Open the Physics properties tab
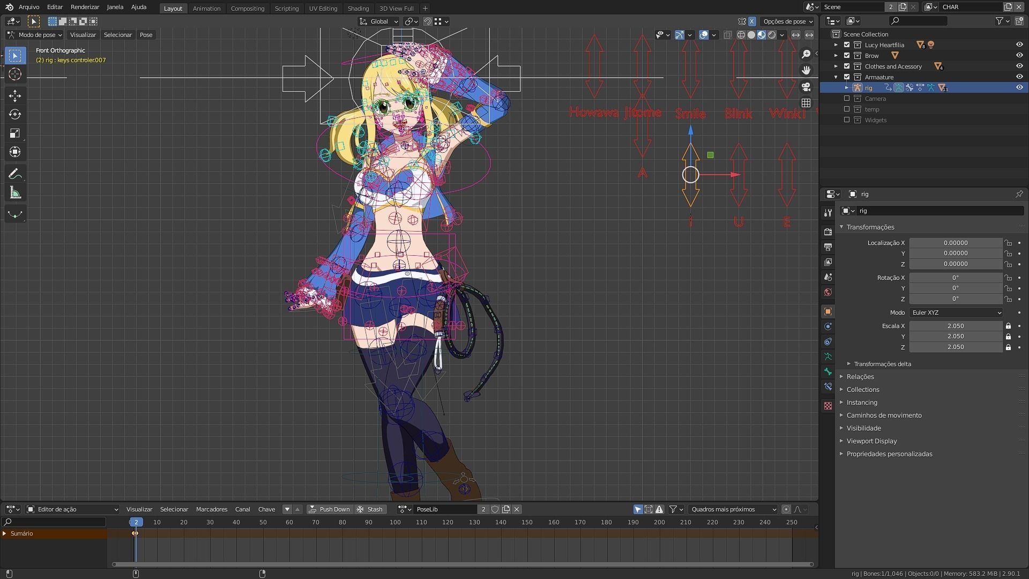The width and height of the screenshot is (1029, 579). coord(828,326)
